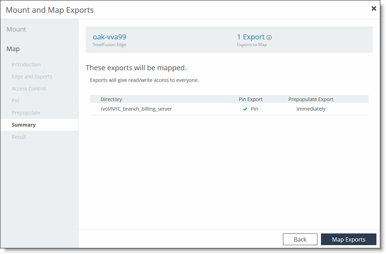Open the Access Control step
This screenshot has height=254, width=386.
pos(29,89)
